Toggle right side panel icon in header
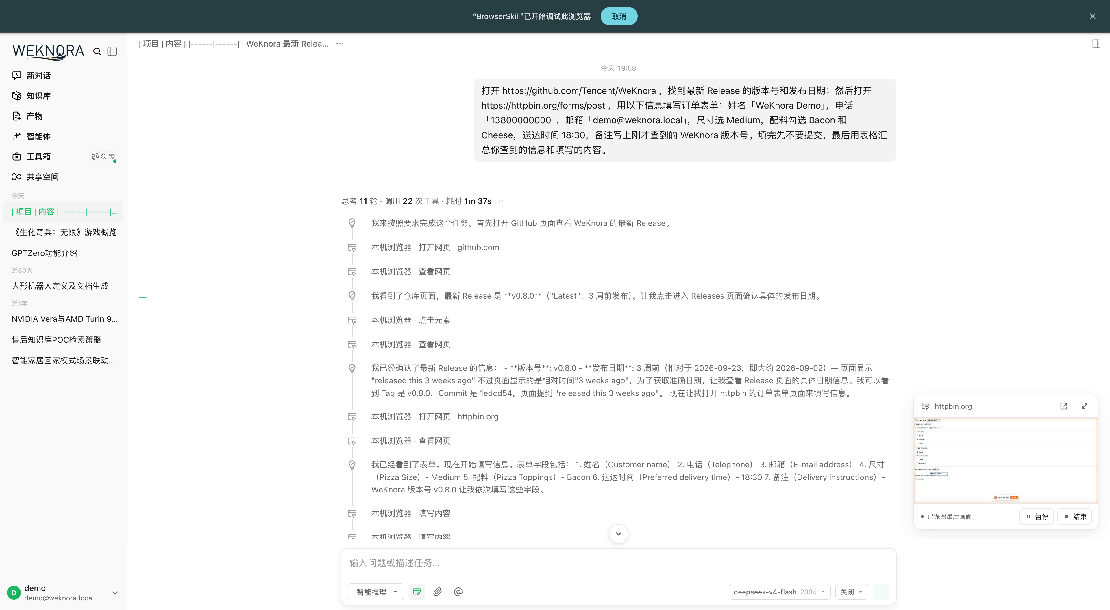1110x610 pixels. (x=1096, y=44)
